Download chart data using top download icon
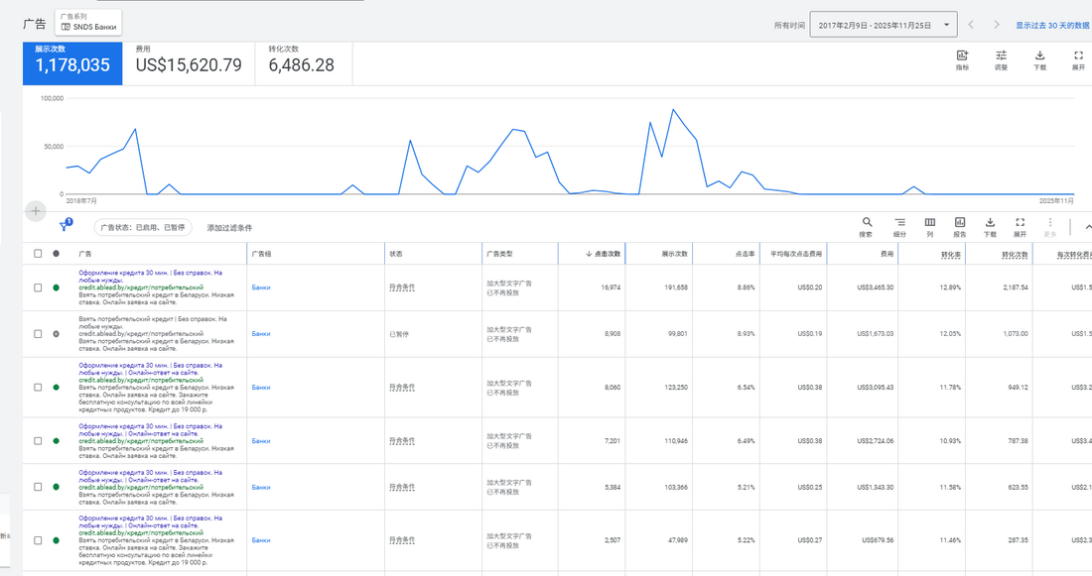This screenshot has width=1092, height=576. pyautogui.click(x=1039, y=59)
